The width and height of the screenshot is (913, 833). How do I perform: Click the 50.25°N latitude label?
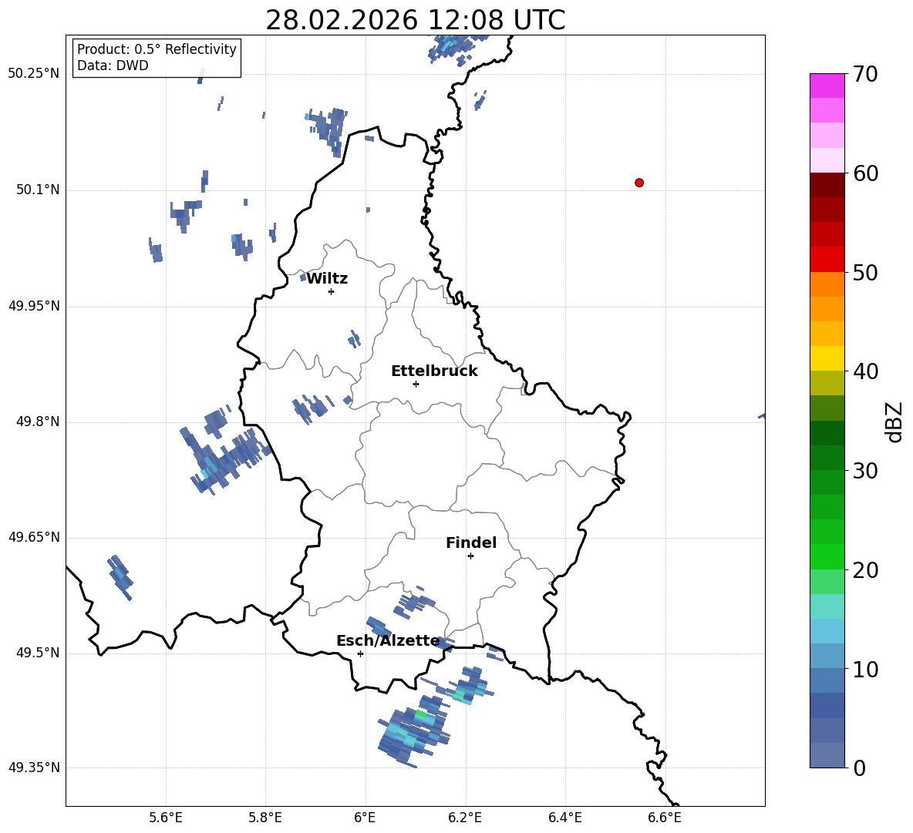[x=34, y=74]
